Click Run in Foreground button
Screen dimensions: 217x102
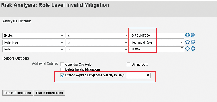click(18, 93)
